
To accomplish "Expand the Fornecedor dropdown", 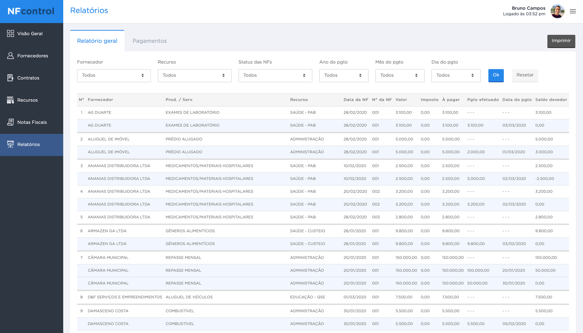I will point(114,75).
